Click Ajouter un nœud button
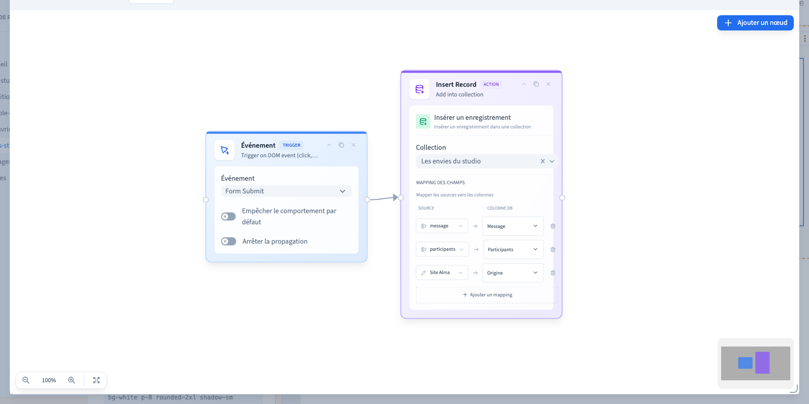The height and width of the screenshot is (404, 809). click(755, 23)
